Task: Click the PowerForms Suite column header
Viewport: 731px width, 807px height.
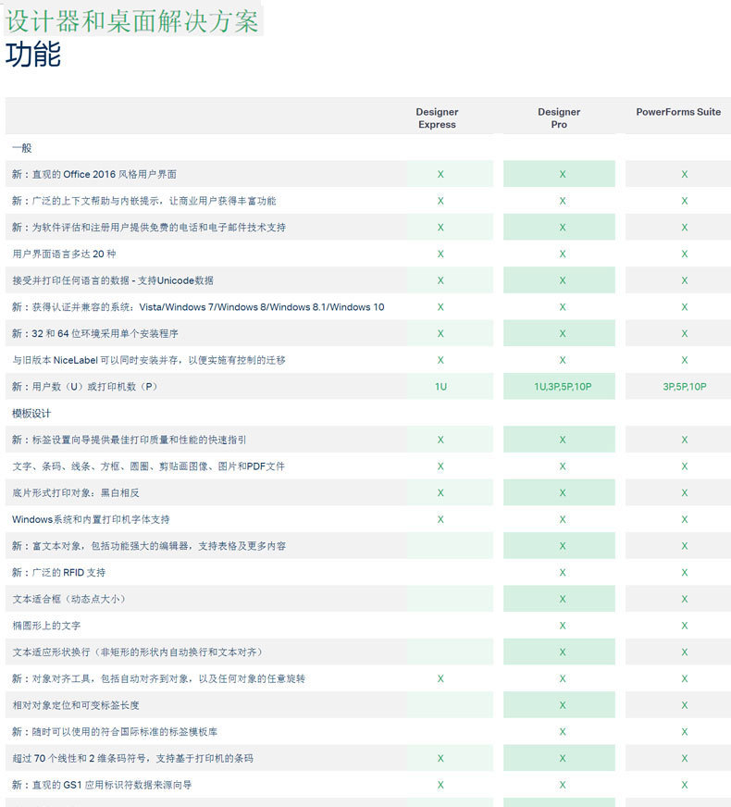Action: click(x=678, y=112)
